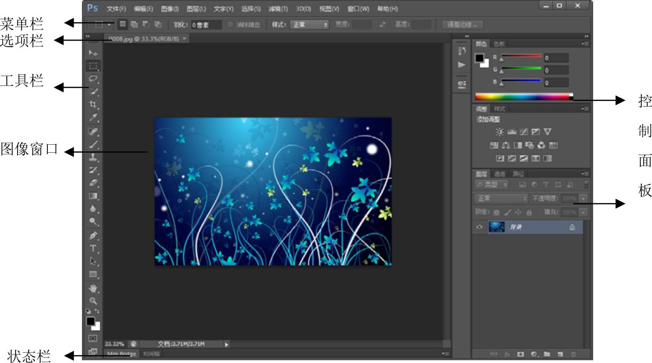Screen dimensions: 652x363
Task: Open the 文件(F) menu
Action: pyautogui.click(x=116, y=9)
